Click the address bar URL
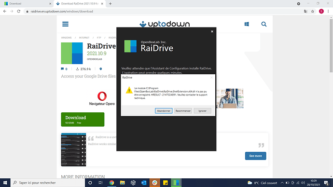 pyautogui.click(x=62, y=12)
